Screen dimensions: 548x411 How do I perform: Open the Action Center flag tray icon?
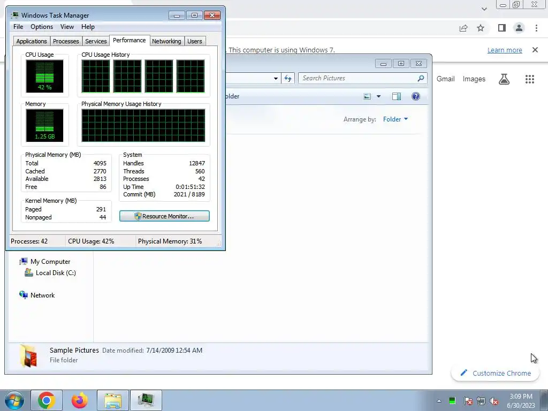click(468, 401)
